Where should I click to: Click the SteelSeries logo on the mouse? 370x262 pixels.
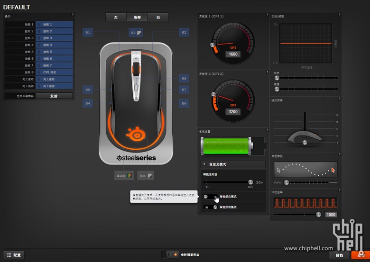(136, 134)
